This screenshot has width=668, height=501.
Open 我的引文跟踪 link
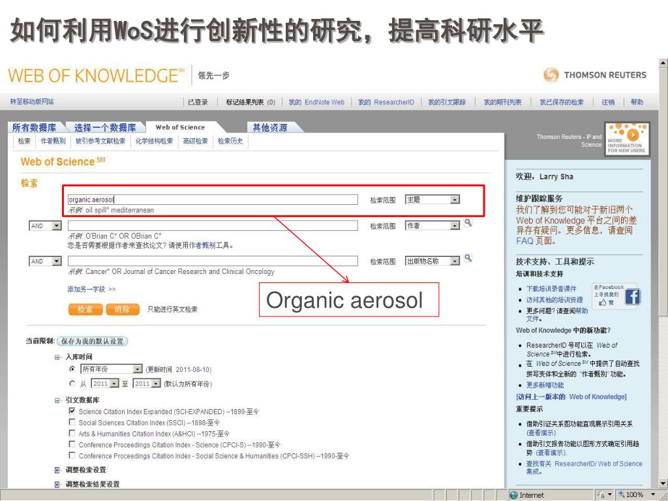(447, 102)
